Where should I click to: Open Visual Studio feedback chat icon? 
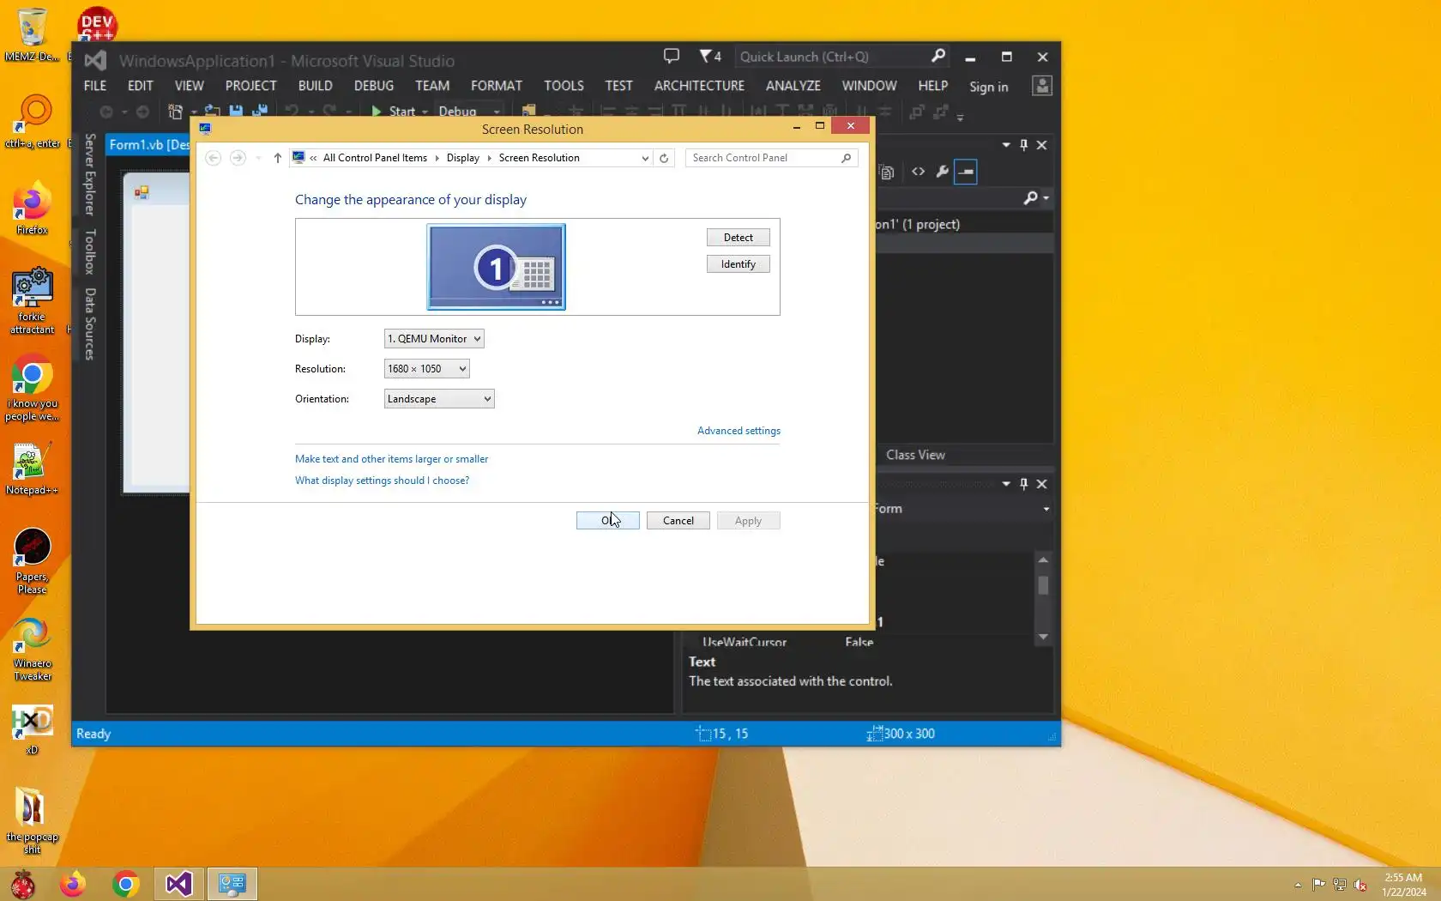tap(672, 57)
